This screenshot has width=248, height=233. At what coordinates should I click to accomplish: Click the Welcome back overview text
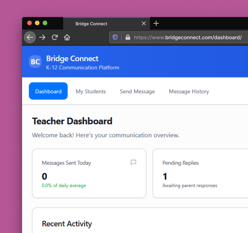point(106,135)
